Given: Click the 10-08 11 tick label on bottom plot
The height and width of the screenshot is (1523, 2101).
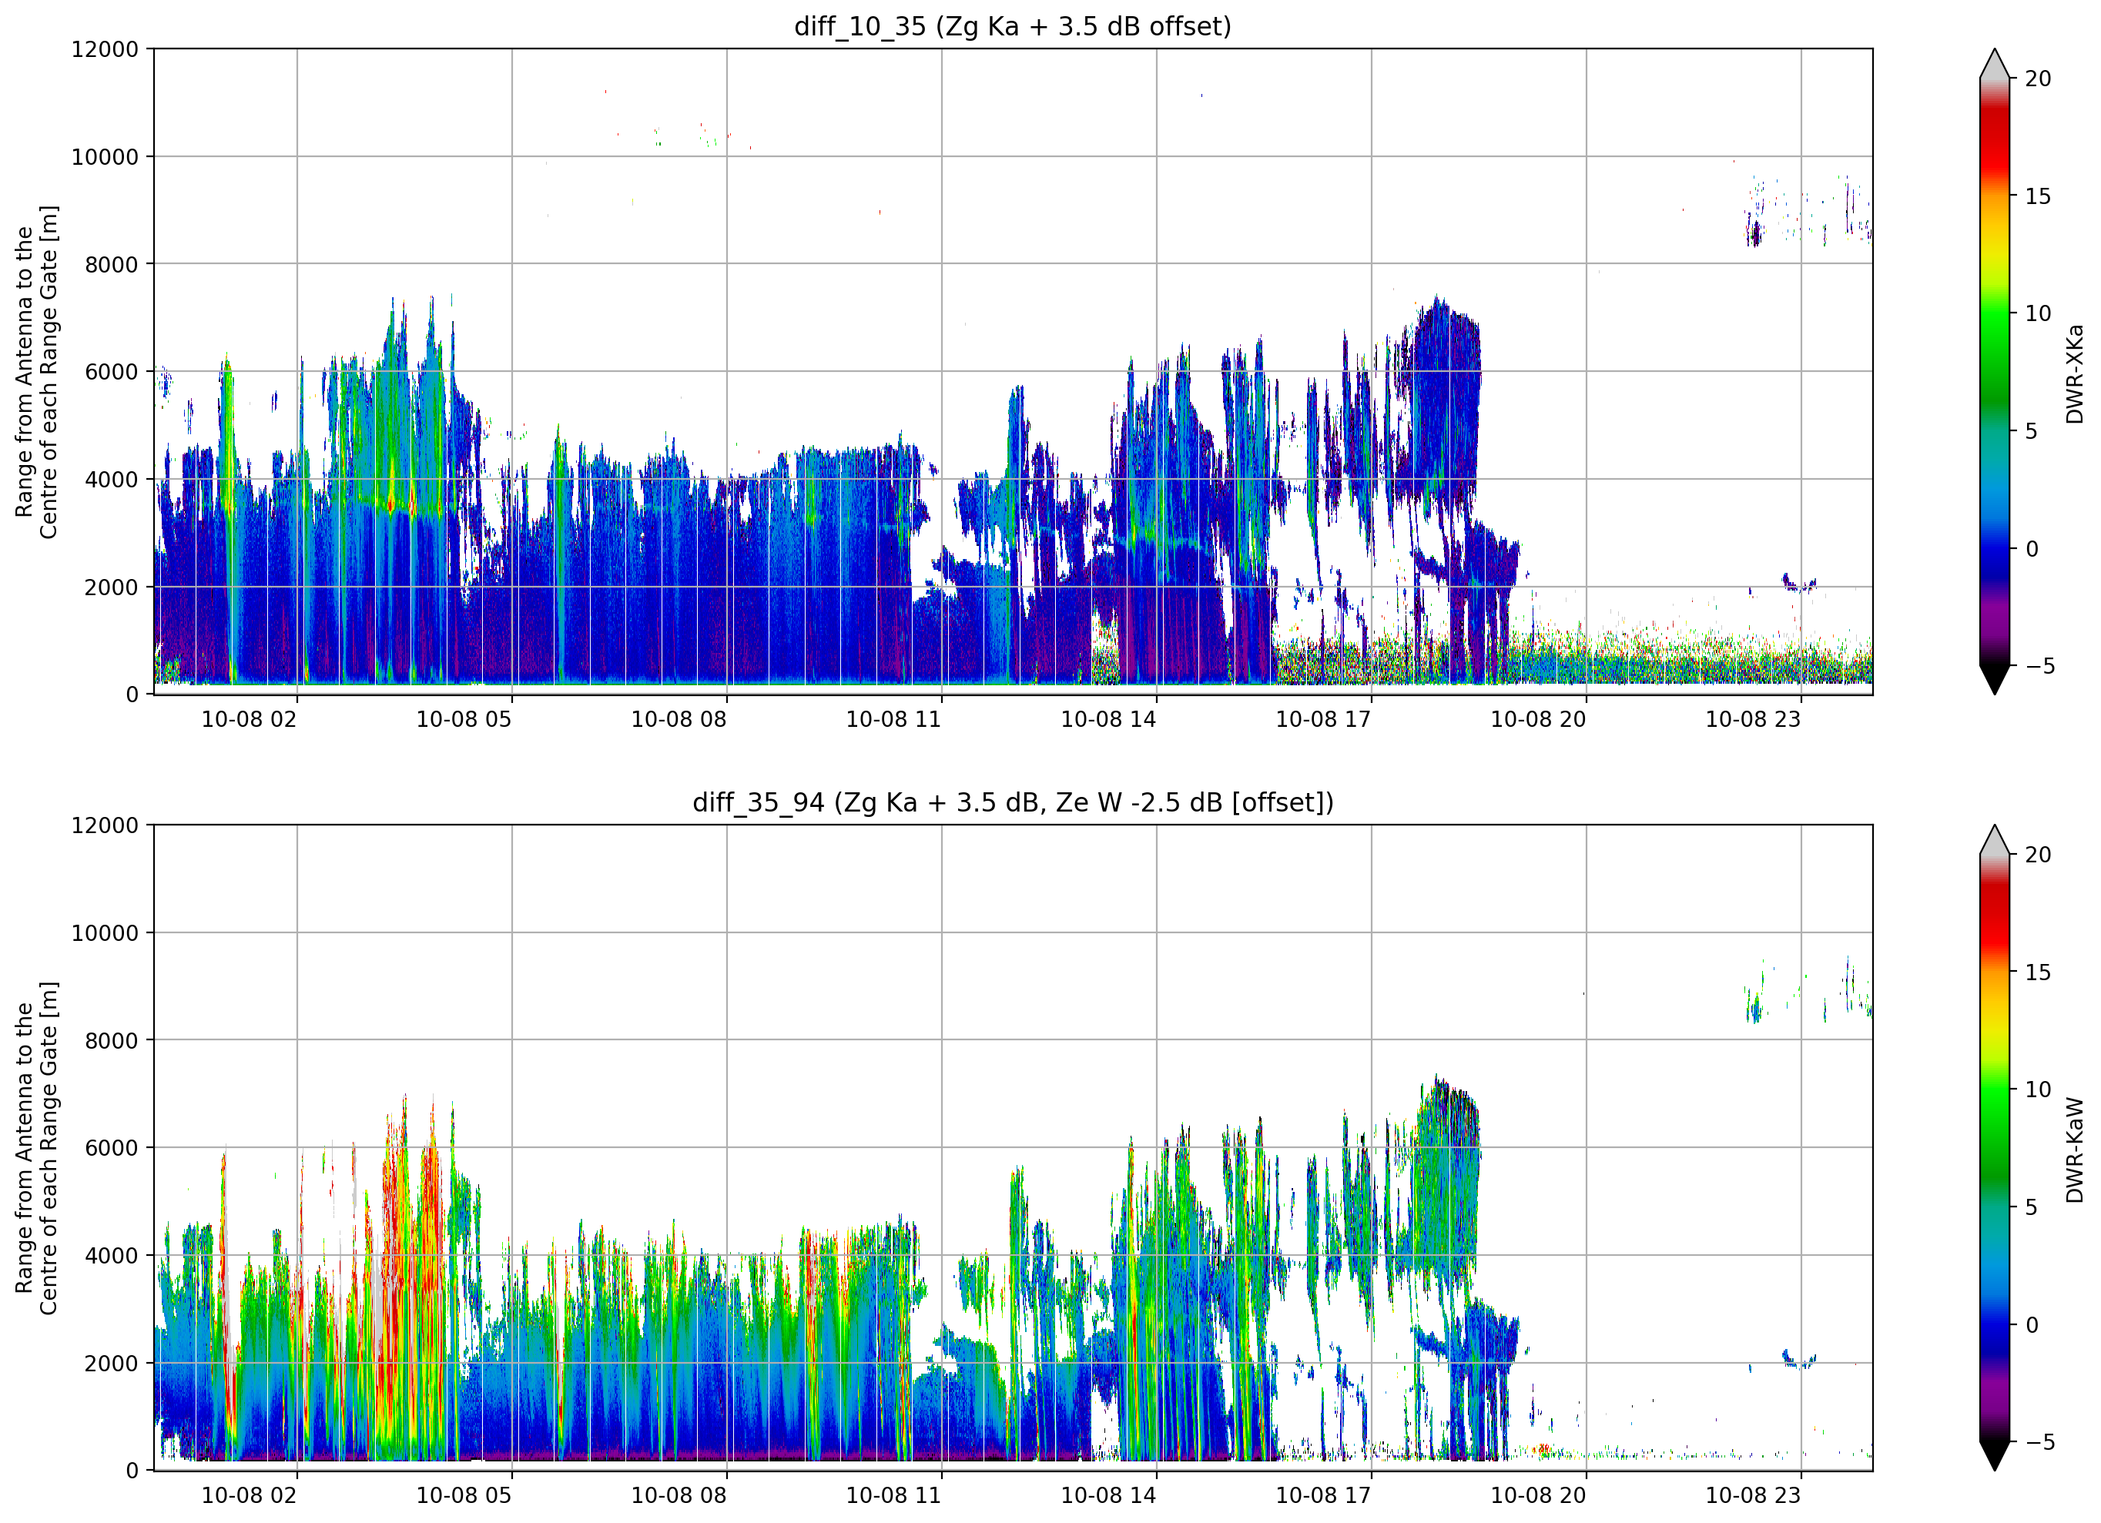Looking at the screenshot, I should click(x=893, y=1495).
